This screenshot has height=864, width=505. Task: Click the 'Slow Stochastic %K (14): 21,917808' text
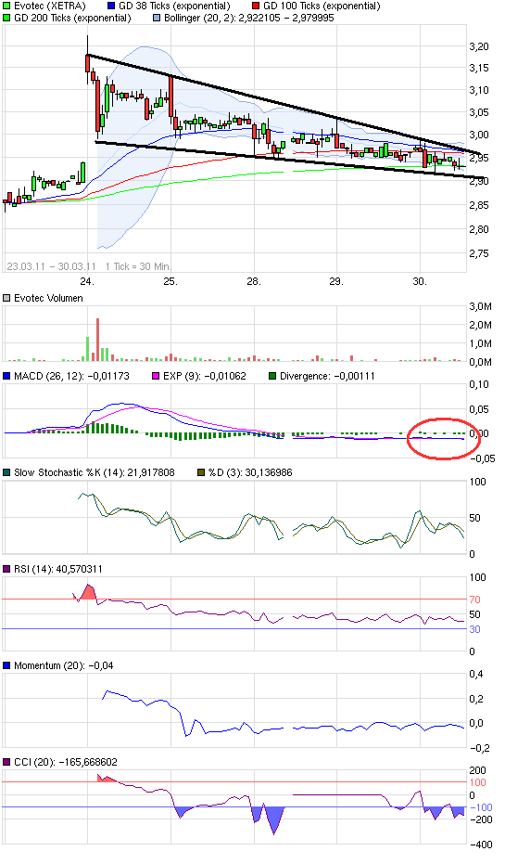[x=95, y=472]
